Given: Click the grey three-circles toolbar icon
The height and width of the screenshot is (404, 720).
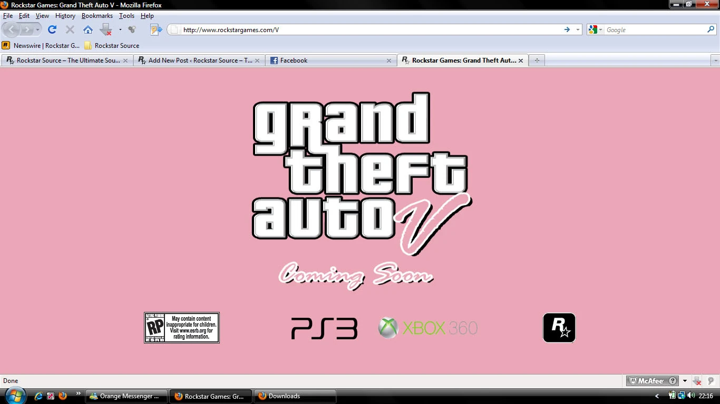Looking at the screenshot, I should (132, 30).
